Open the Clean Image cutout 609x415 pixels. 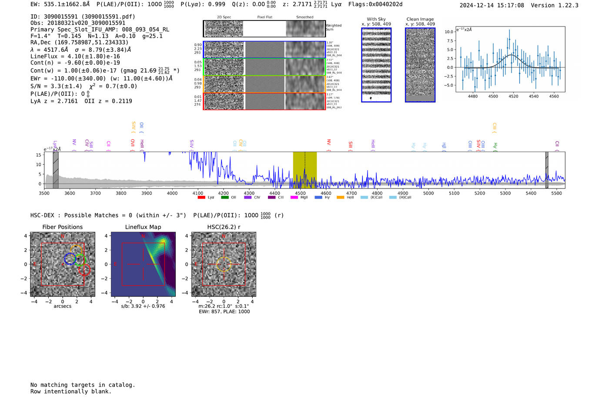point(420,65)
